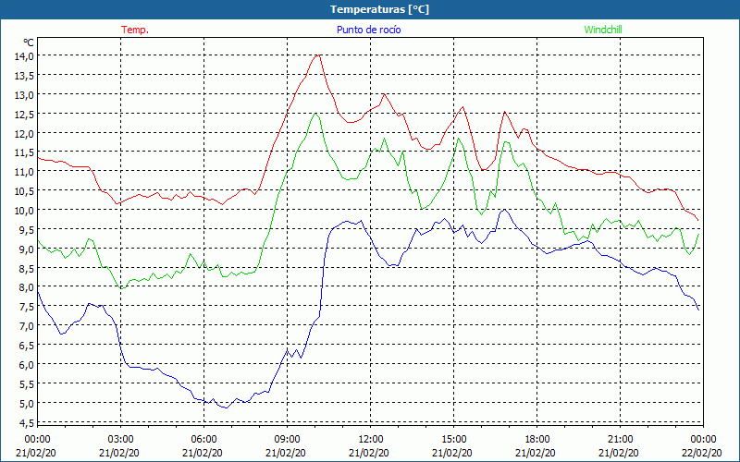The width and height of the screenshot is (740, 462).
Task: Click the green Windchill legend label
Action: click(603, 30)
